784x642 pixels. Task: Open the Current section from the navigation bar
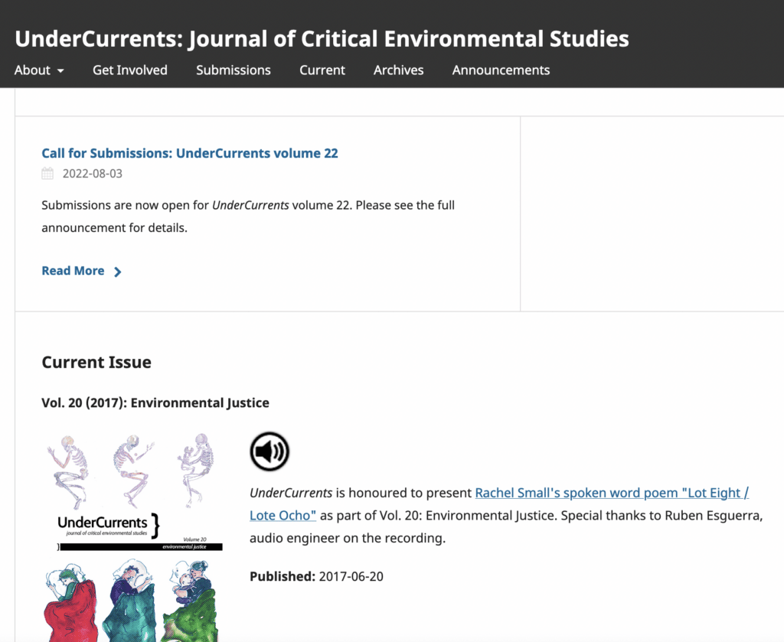click(x=322, y=70)
